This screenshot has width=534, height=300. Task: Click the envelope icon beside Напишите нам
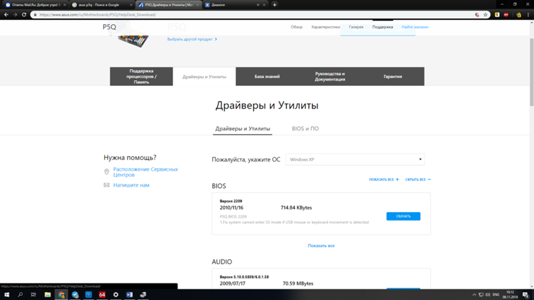pyautogui.click(x=107, y=185)
